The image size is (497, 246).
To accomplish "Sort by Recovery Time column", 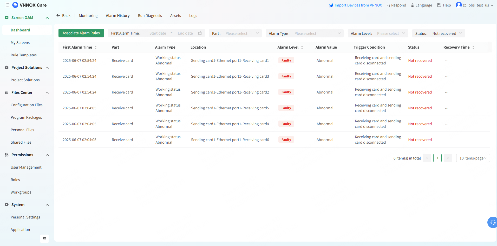I will tap(473, 47).
